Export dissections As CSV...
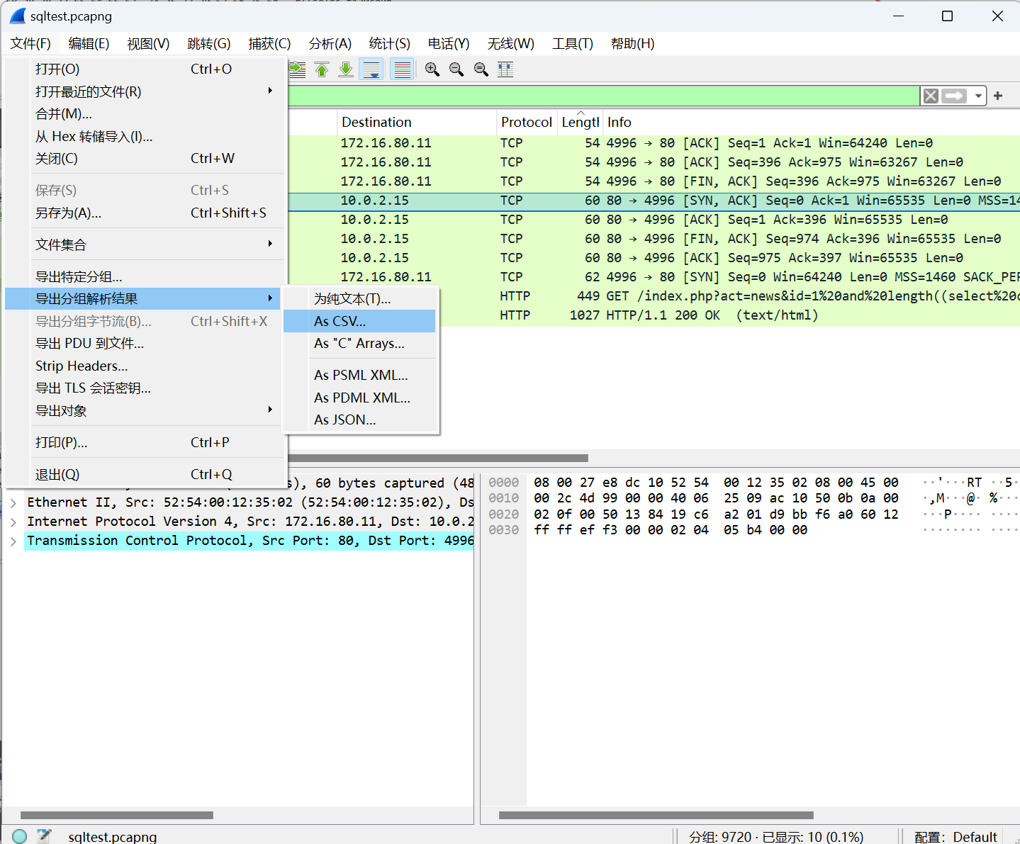The image size is (1020, 844). click(x=359, y=321)
